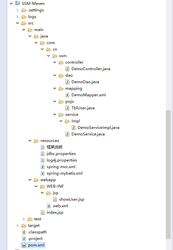Collapse the com package folder
173x250 pixels.
[36, 43]
